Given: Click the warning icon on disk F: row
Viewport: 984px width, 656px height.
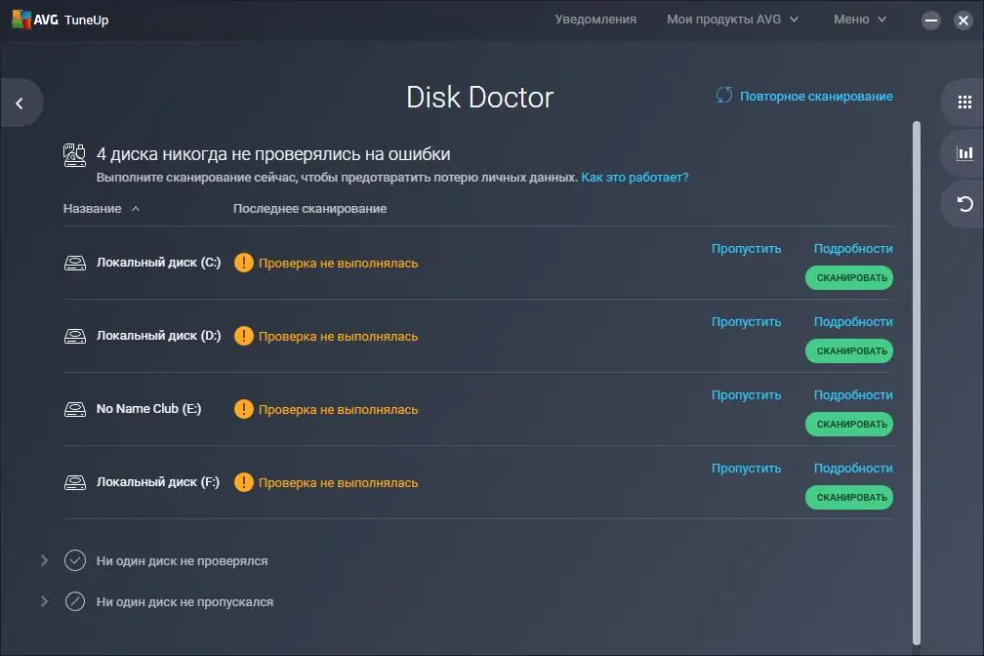Looking at the screenshot, I should tap(243, 483).
